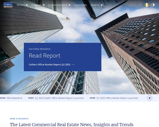Image resolution: width=159 pixels, height=127 pixels.
Task: Open Q2 2025 Dublin Office Market Report news
Action: (x=59, y=98)
